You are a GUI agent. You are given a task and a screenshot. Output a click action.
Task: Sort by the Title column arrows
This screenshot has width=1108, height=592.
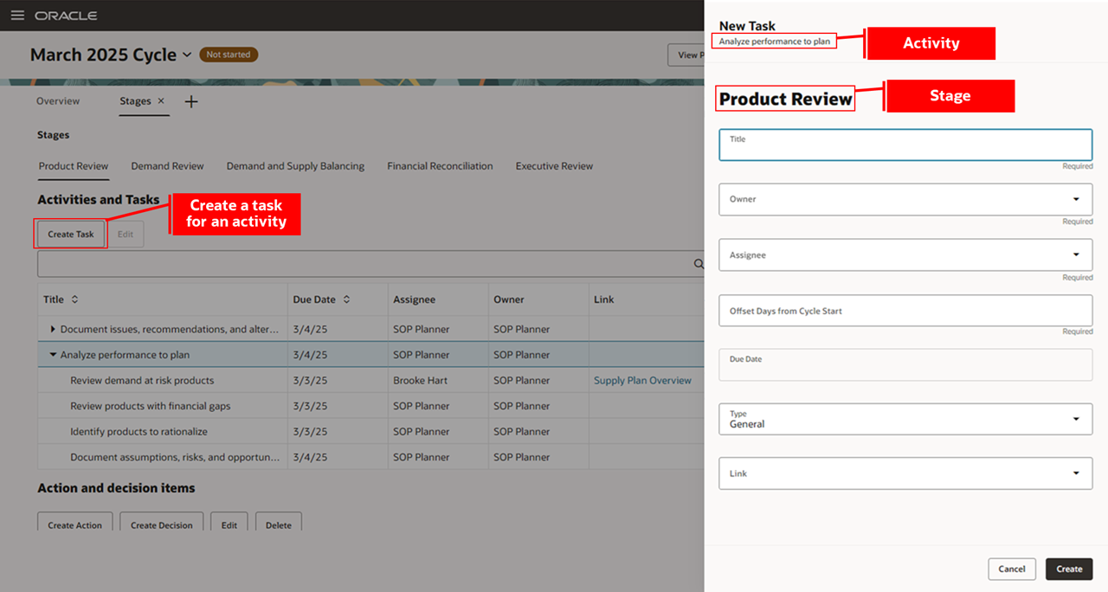point(74,299)
